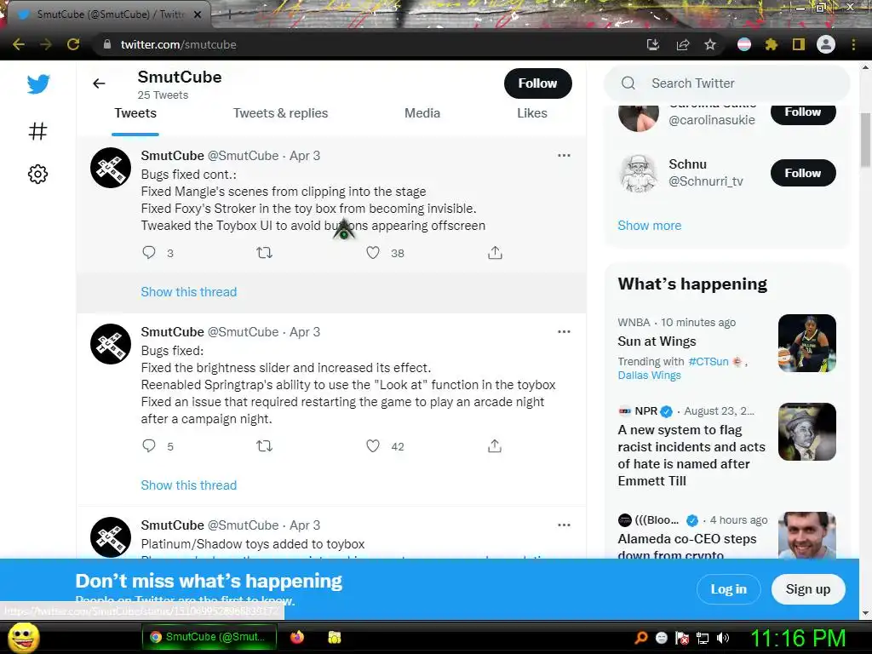872x654 pixels.
Task: Switch to the Tweets & replies tab
Action: click(x=280, y=113)
